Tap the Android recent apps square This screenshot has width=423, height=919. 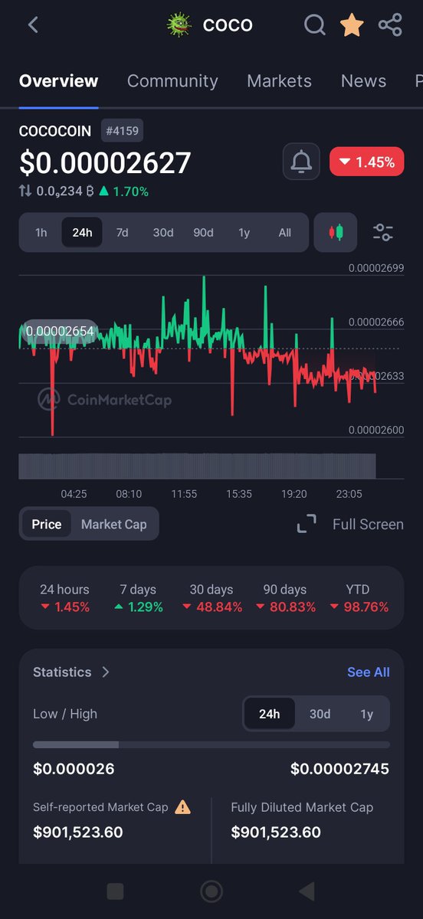(x=115, y=891)
